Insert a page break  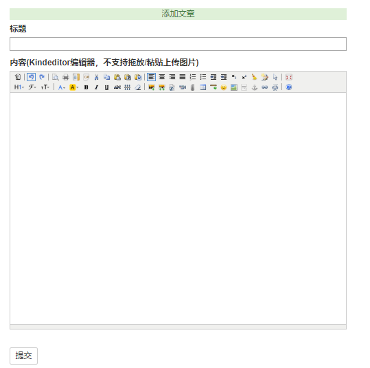244,87
